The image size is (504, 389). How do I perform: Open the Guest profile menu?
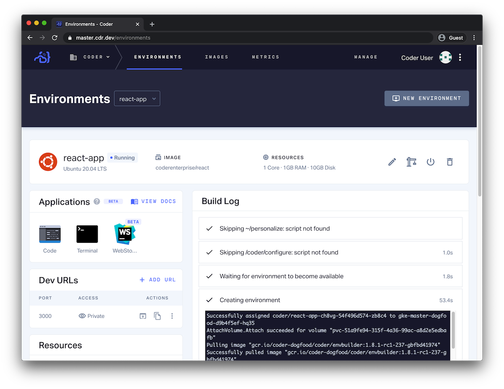click(451, 38)
